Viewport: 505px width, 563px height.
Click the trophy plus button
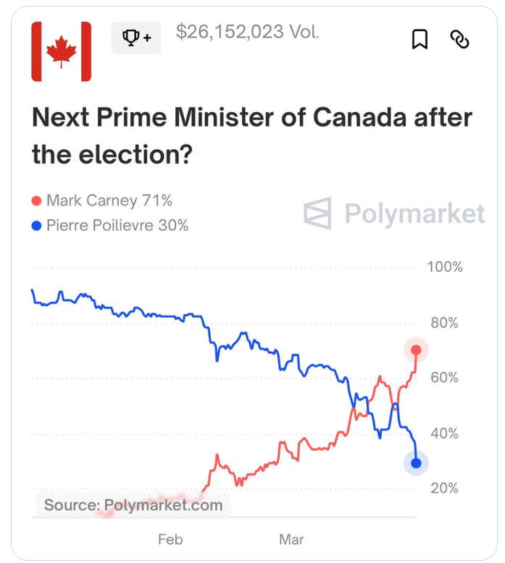tap(136, 38)
